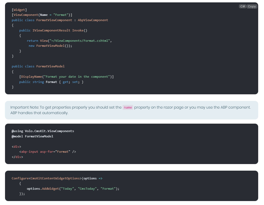Click the "public class FormatViewModel" declaration
Image resolution: width=264 pixels, height=205 pixels.
pyautogui.click(x=38, y=66)
